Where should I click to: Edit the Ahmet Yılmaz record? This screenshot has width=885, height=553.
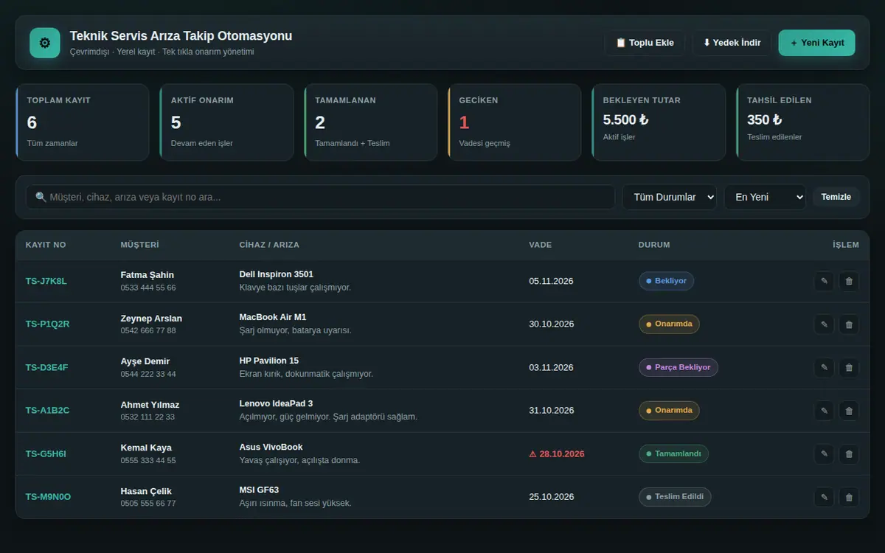point(824,411)
